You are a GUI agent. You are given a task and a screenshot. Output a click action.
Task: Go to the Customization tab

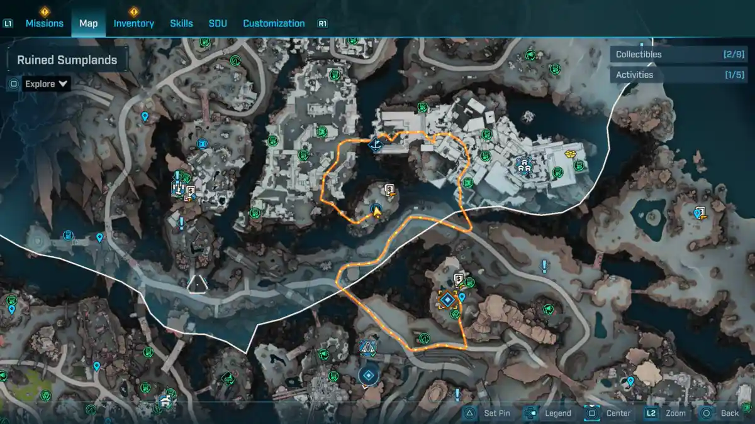pos(274,23)
